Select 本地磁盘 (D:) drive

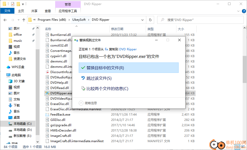coord(23,130)
